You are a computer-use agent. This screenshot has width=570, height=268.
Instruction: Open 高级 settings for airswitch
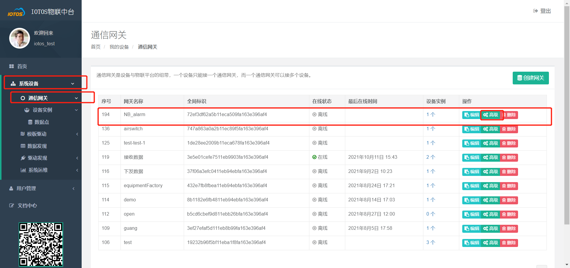pyautogui.click(x=490, y=129)
